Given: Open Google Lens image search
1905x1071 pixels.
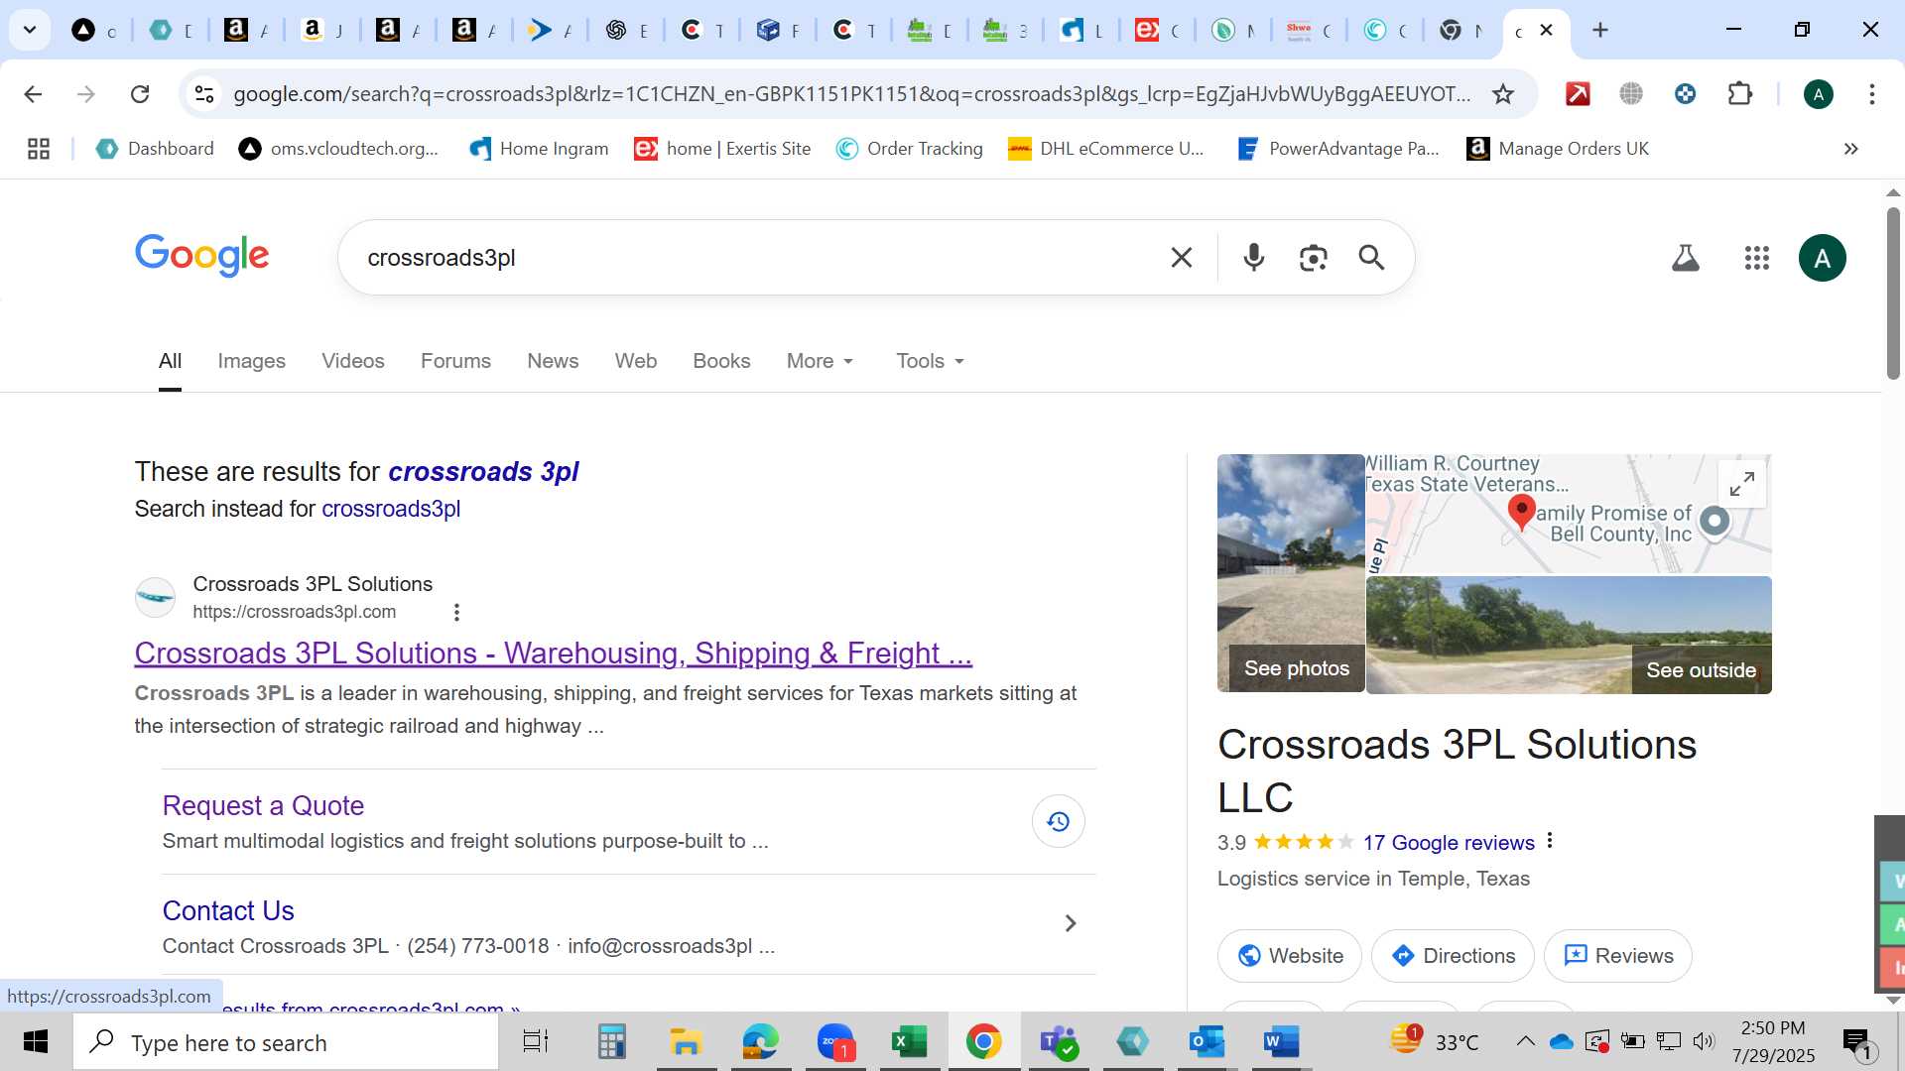Looking at the screenshot, I should (1313, 258).
